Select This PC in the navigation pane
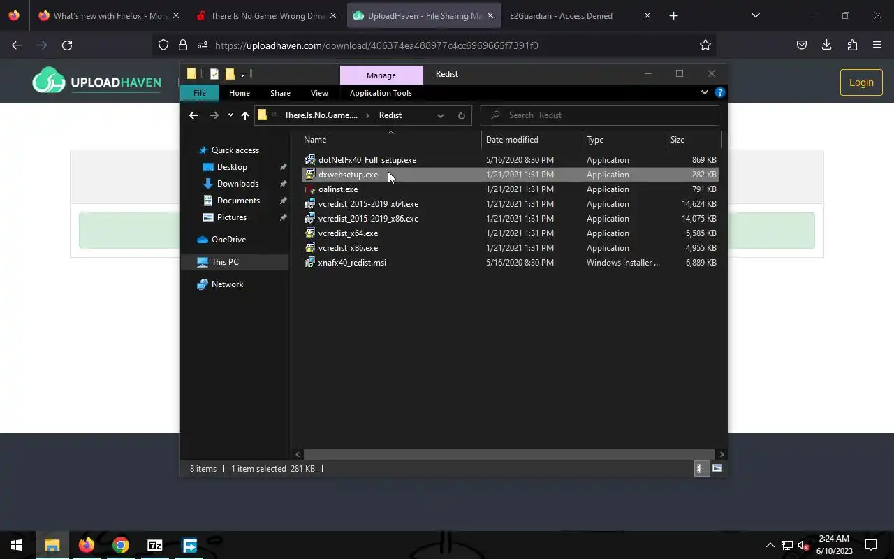This screenshot has width=894, height=559. pyautogui.click(x=225, y=262)
